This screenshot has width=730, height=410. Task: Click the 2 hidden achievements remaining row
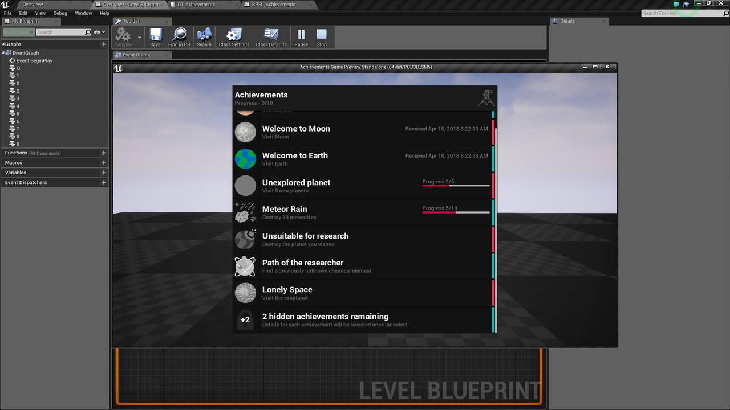pyautogui.click(x=363, y=319)
